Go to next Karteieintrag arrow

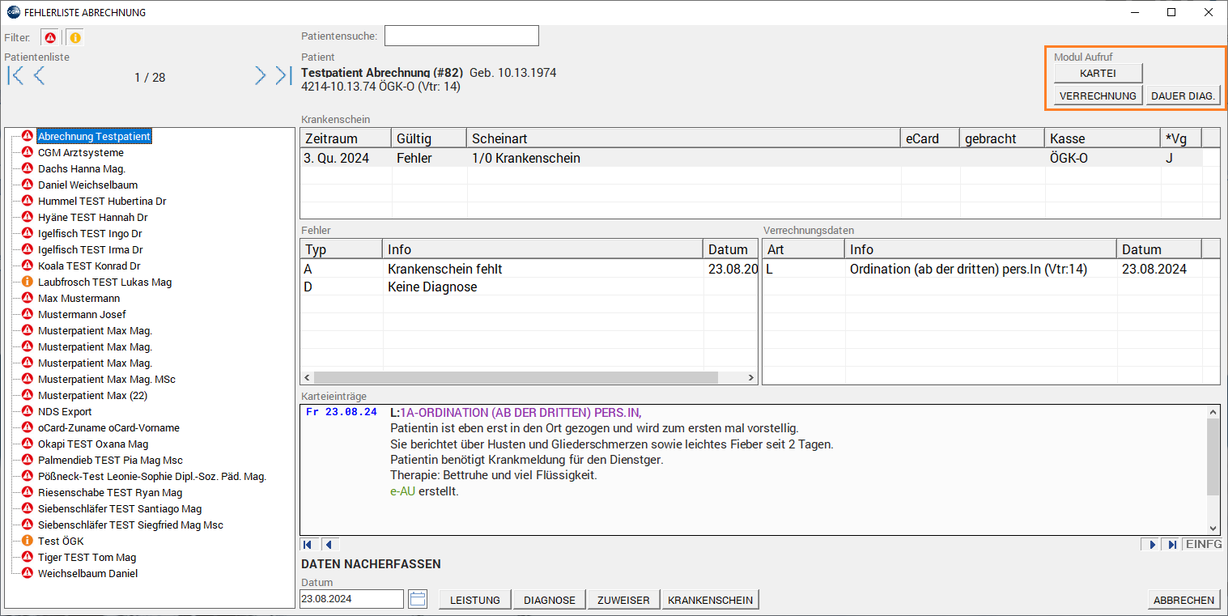[1152, 545]
